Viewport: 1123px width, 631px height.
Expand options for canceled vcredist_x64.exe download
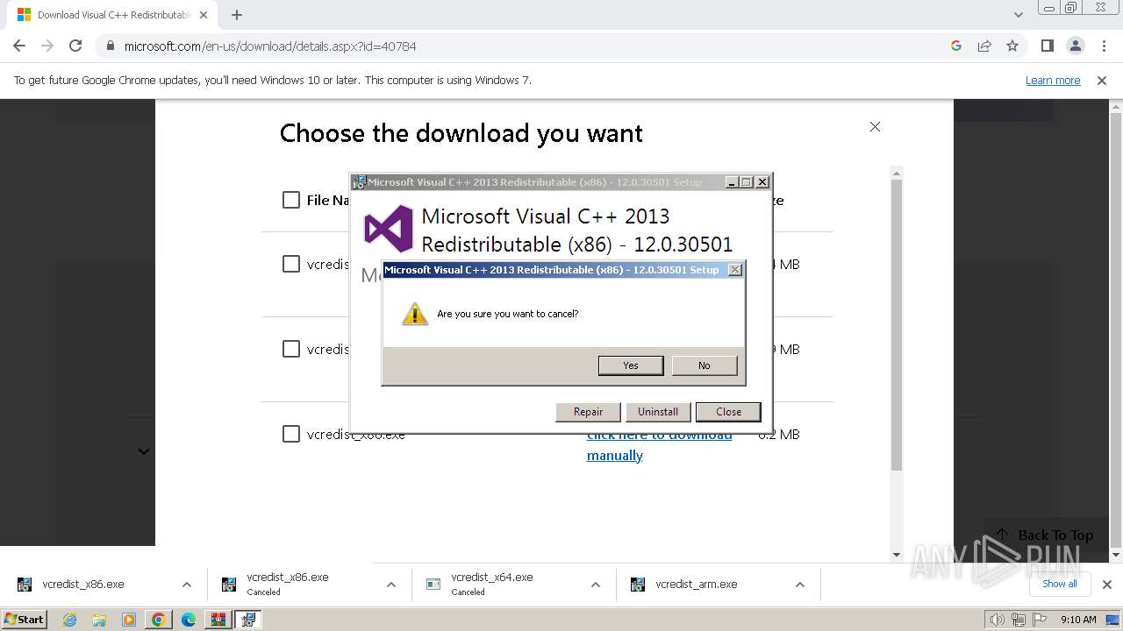click(x=596, y=585)
